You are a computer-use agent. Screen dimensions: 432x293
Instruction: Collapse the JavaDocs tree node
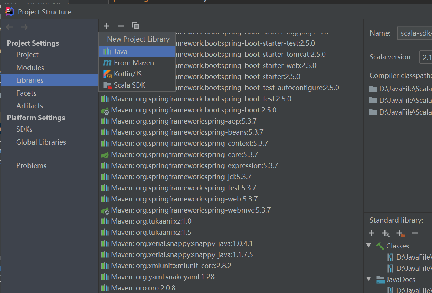369,279
